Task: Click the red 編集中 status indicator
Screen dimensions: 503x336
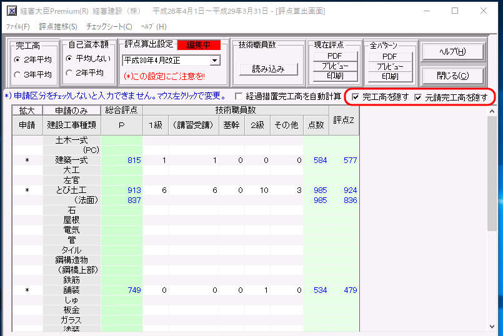Action: 199,45
